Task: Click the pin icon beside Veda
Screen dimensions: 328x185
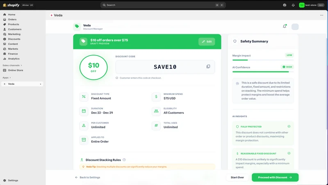Action: pyautogui.click(x=40, y=84)
